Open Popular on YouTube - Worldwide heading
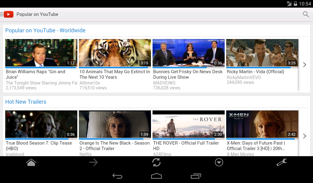Screen dimensions: 313x183 click(x=45, y=30)
